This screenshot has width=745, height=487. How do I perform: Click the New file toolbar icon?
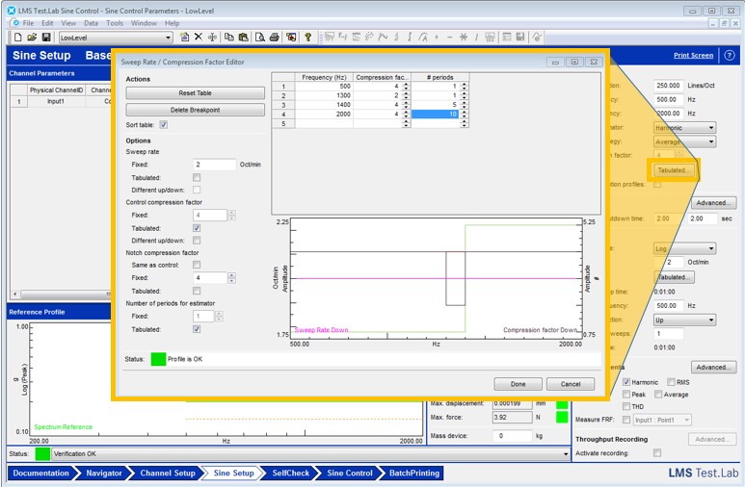[x=18, y=38]
